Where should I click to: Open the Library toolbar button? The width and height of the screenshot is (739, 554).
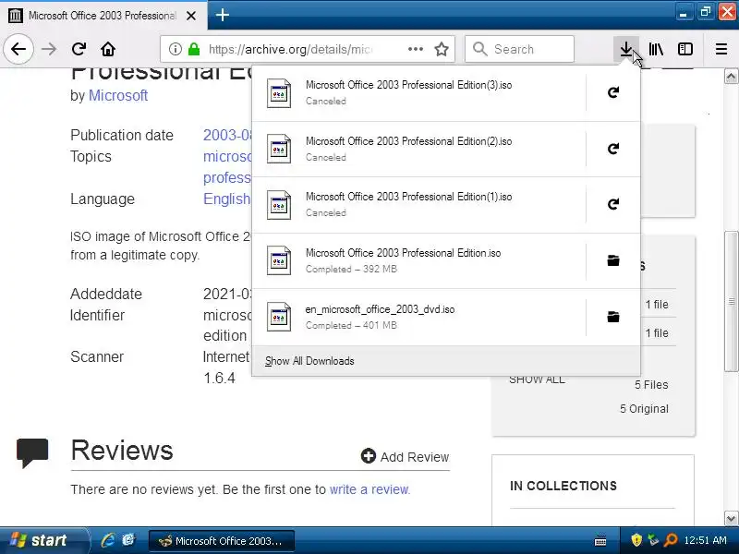pyautogui.click(x=656, y=49)
